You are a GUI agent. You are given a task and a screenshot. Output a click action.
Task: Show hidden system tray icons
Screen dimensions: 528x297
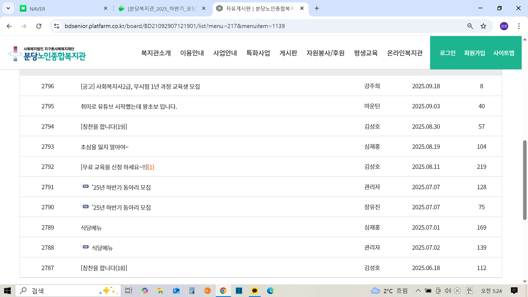[x=418, y=291]
